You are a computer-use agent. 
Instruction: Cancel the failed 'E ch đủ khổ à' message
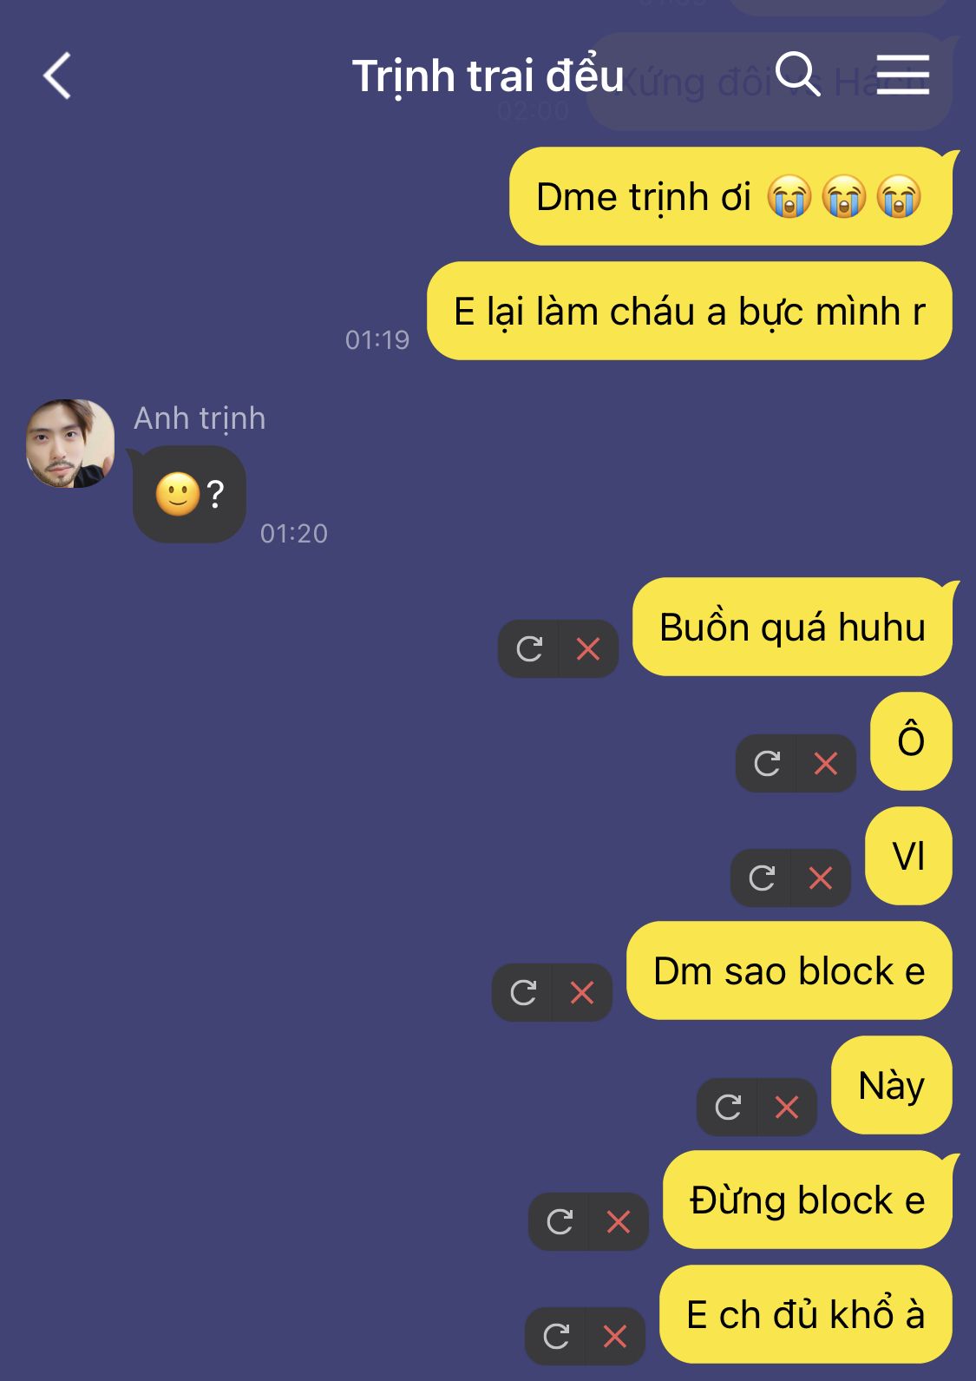click(x=615, y=1336)
